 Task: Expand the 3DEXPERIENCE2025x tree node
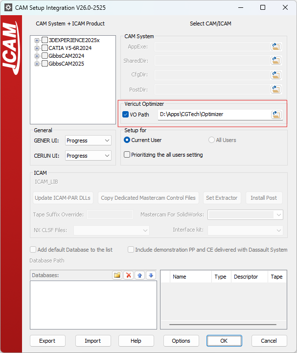37,40
